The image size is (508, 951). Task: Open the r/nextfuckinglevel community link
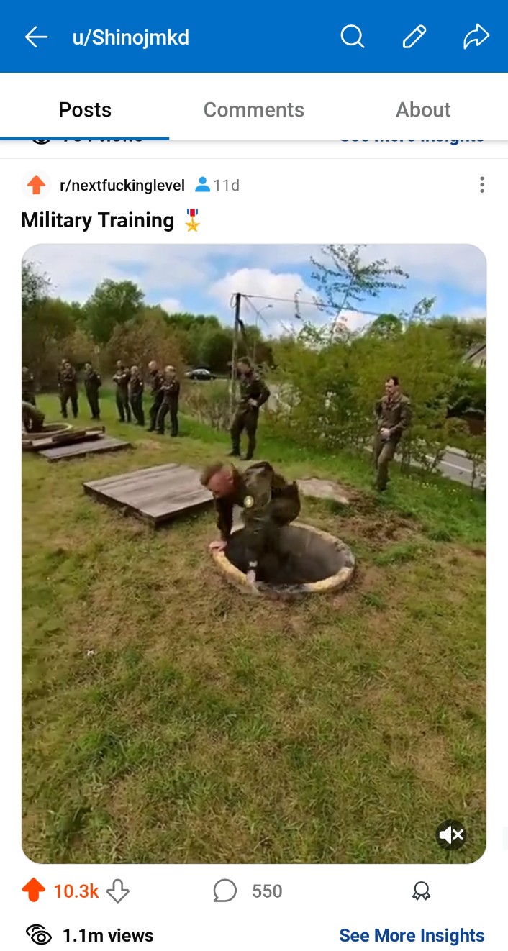click(x=122, y=186)
